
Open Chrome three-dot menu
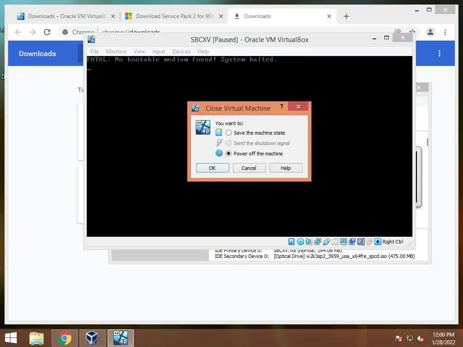tap(445, 32)
